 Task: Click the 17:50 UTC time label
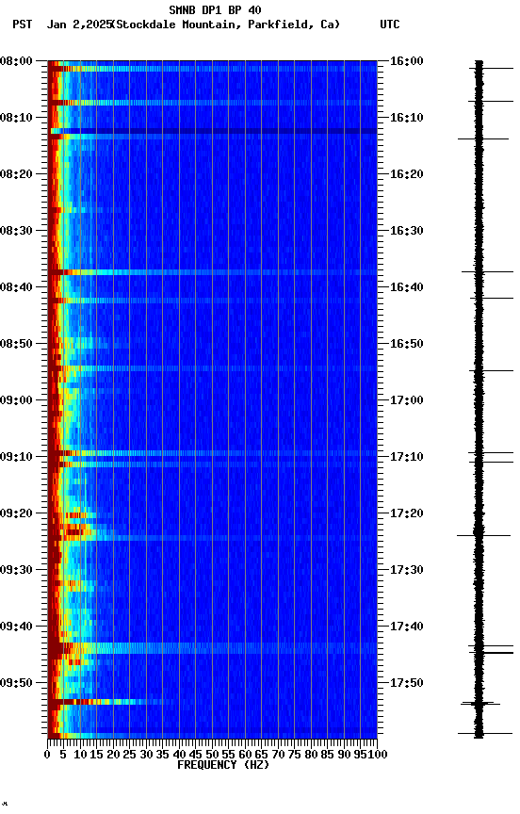point(406,683)
